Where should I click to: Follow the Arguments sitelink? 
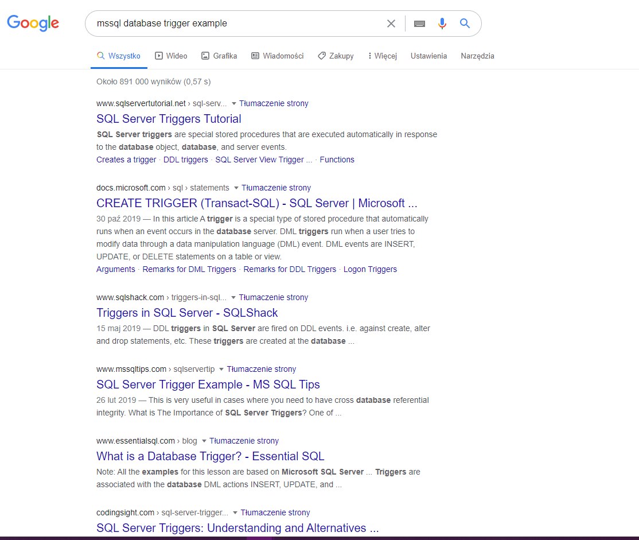[x=116, y=270]
